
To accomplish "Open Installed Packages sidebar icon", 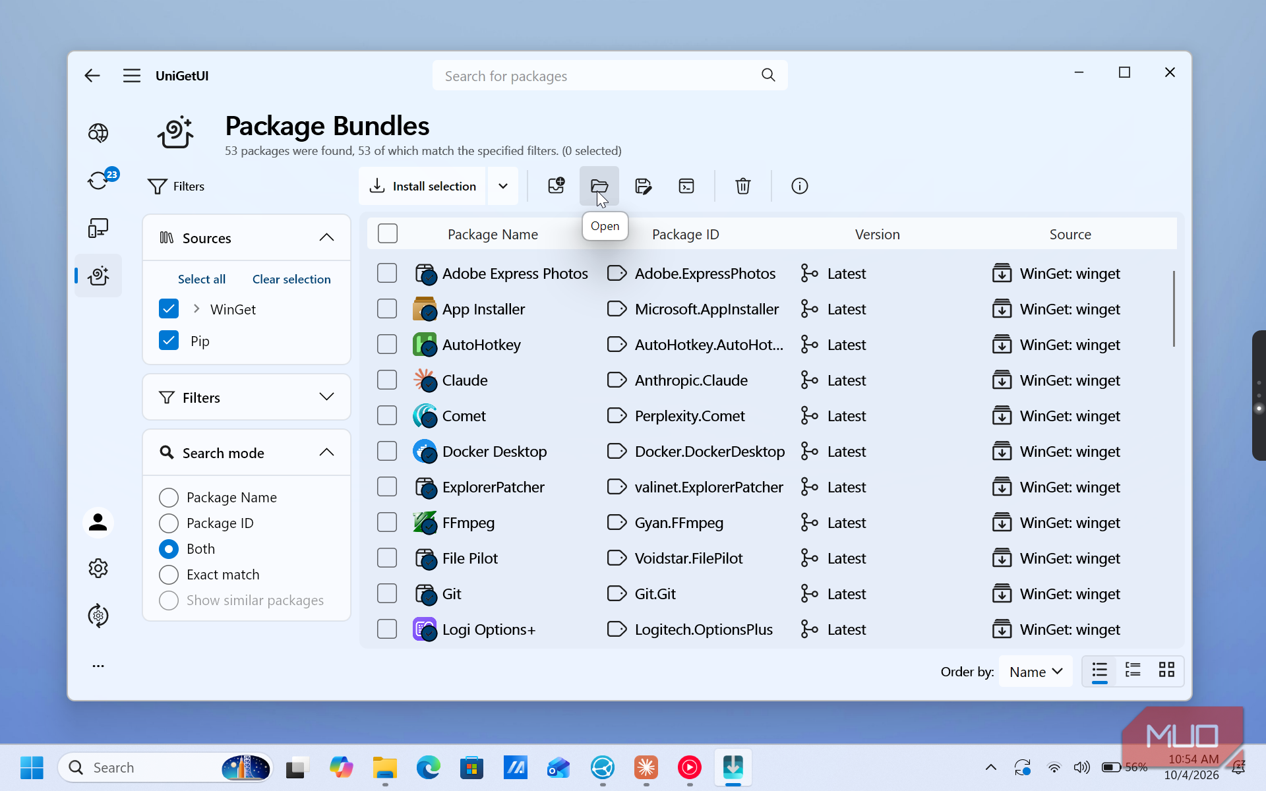I will (x=98, y=228).
